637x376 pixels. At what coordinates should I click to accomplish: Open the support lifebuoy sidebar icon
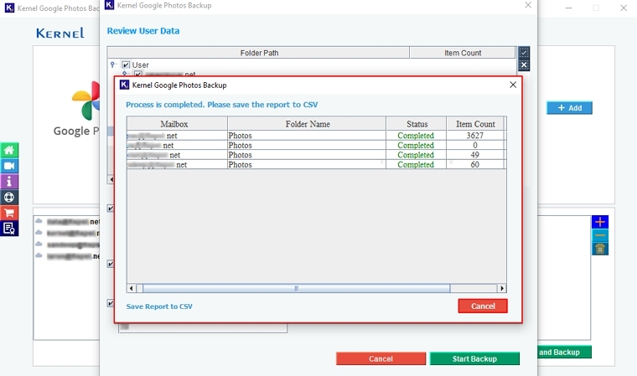click(x=9, y=198)
